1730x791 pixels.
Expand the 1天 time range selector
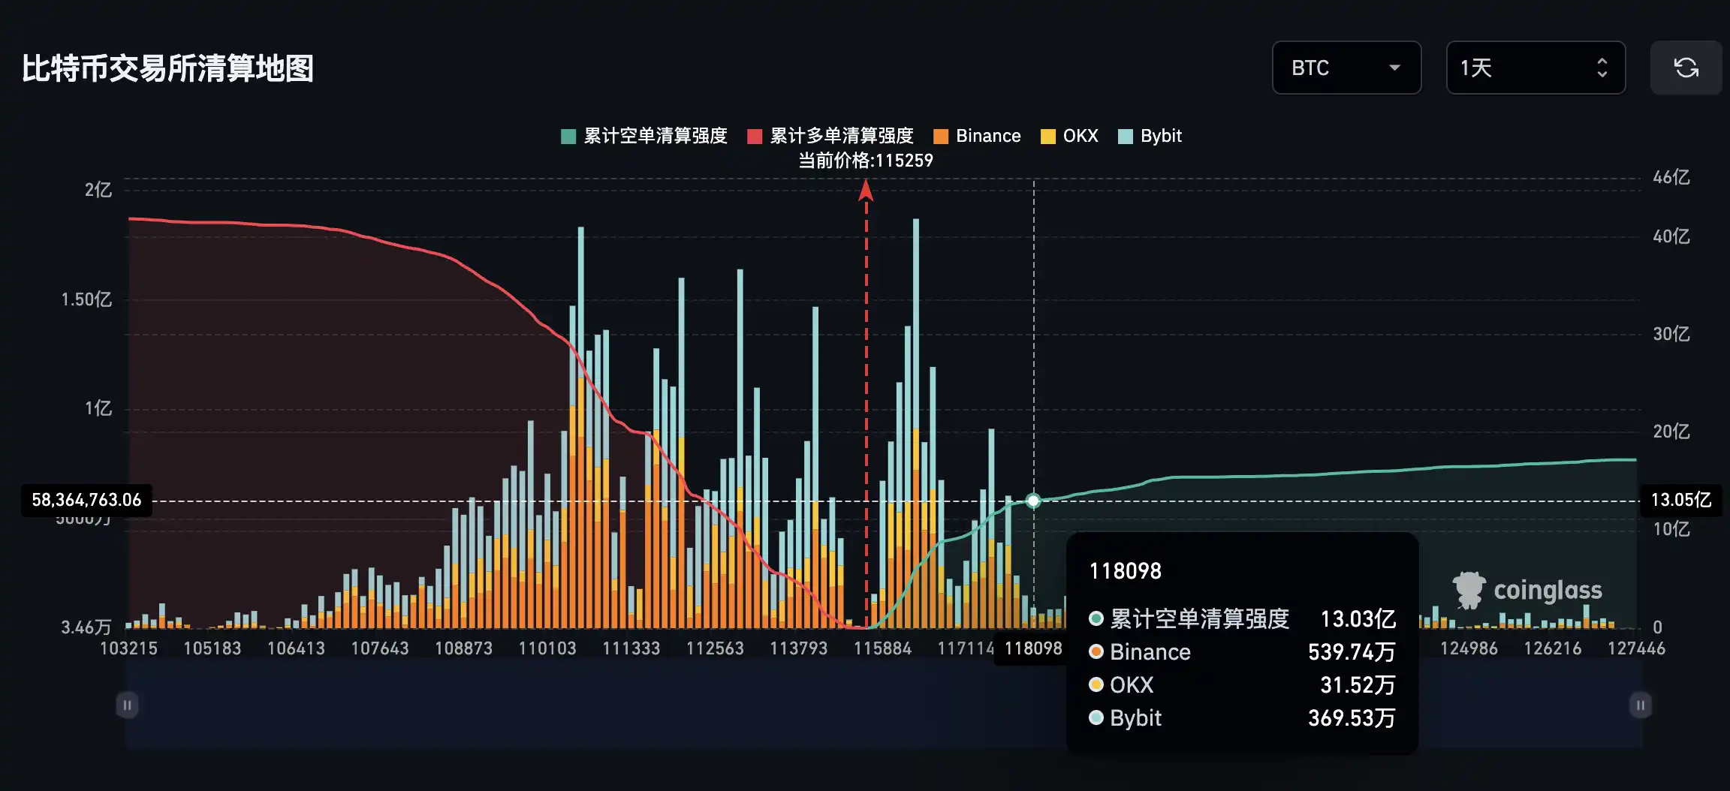coord(1535,68)
